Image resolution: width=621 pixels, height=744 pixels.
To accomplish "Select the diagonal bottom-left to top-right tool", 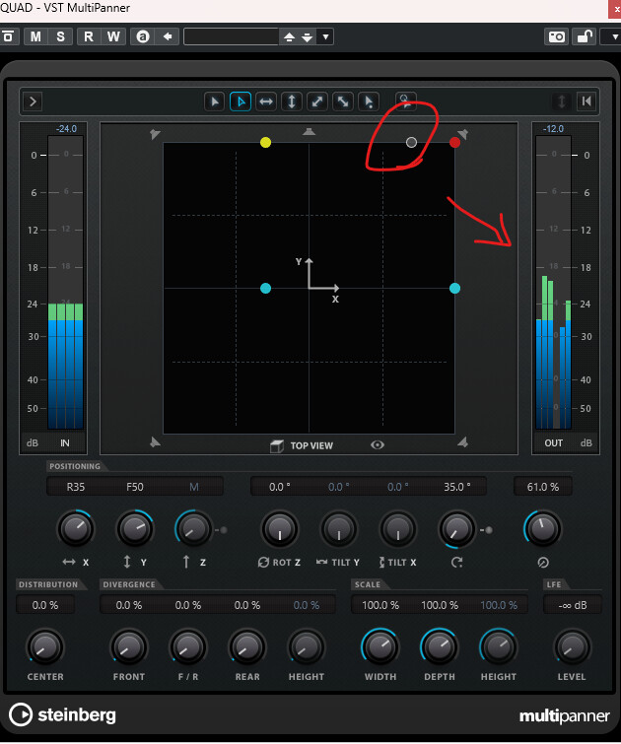I will click(317, 101).
